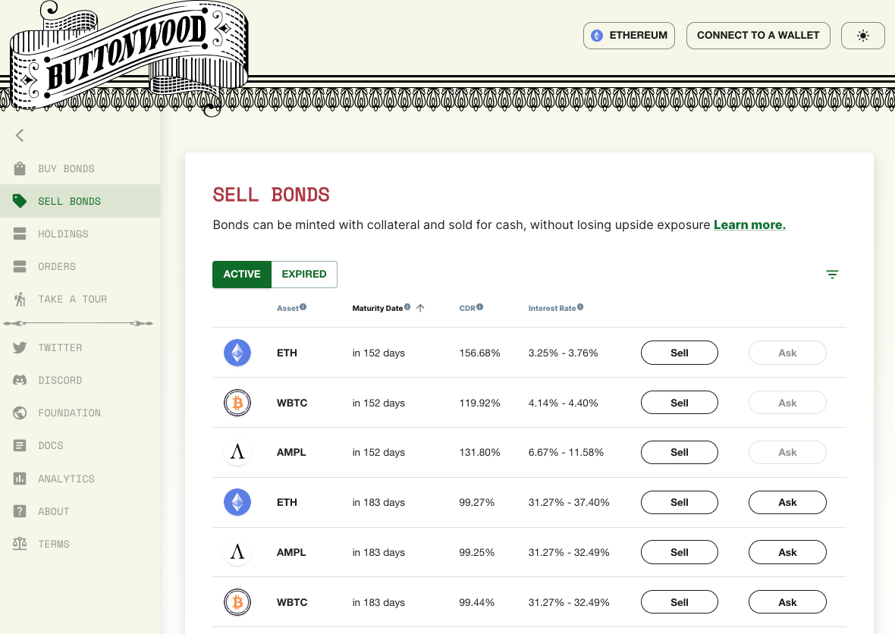This screenshot has width=895, height=634.
Task: Click the Take a Tour hiker icon
Action: click(20, 299)
